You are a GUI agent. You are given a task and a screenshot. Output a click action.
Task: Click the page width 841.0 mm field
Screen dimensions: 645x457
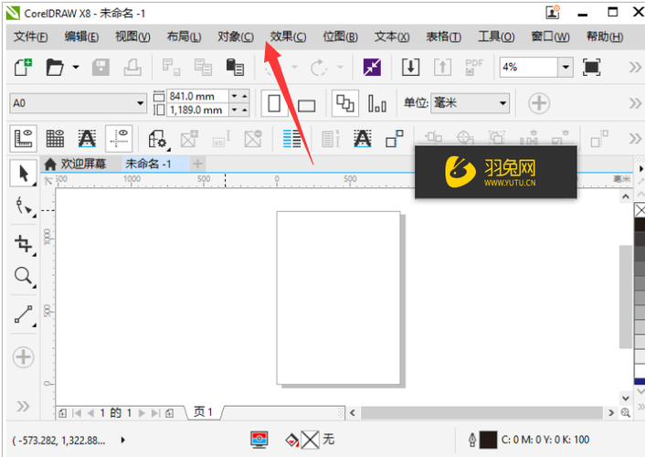coord(198,96)
